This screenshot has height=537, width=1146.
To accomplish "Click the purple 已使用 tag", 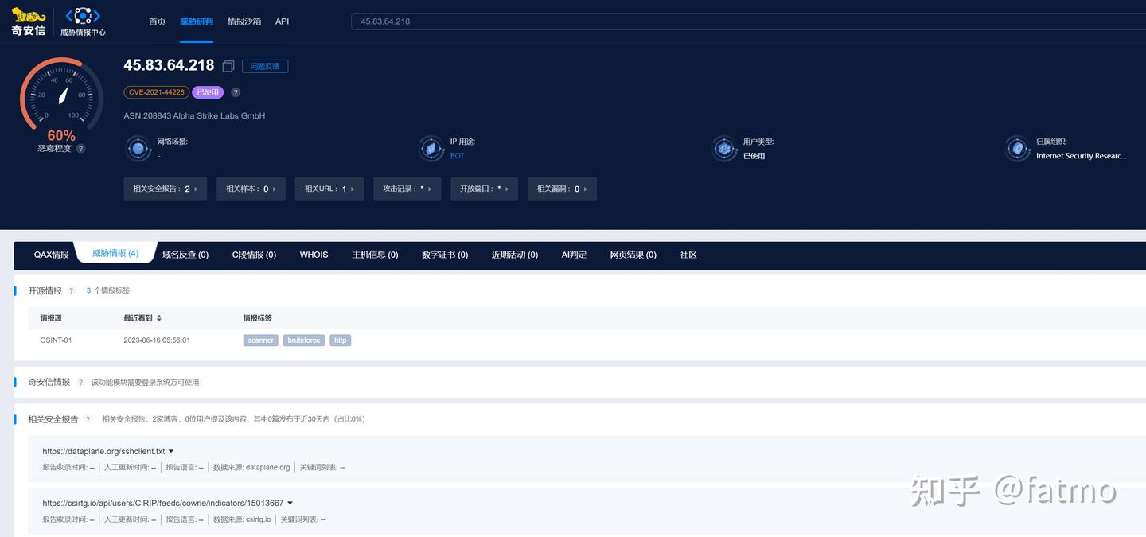I will pos(208,92).
